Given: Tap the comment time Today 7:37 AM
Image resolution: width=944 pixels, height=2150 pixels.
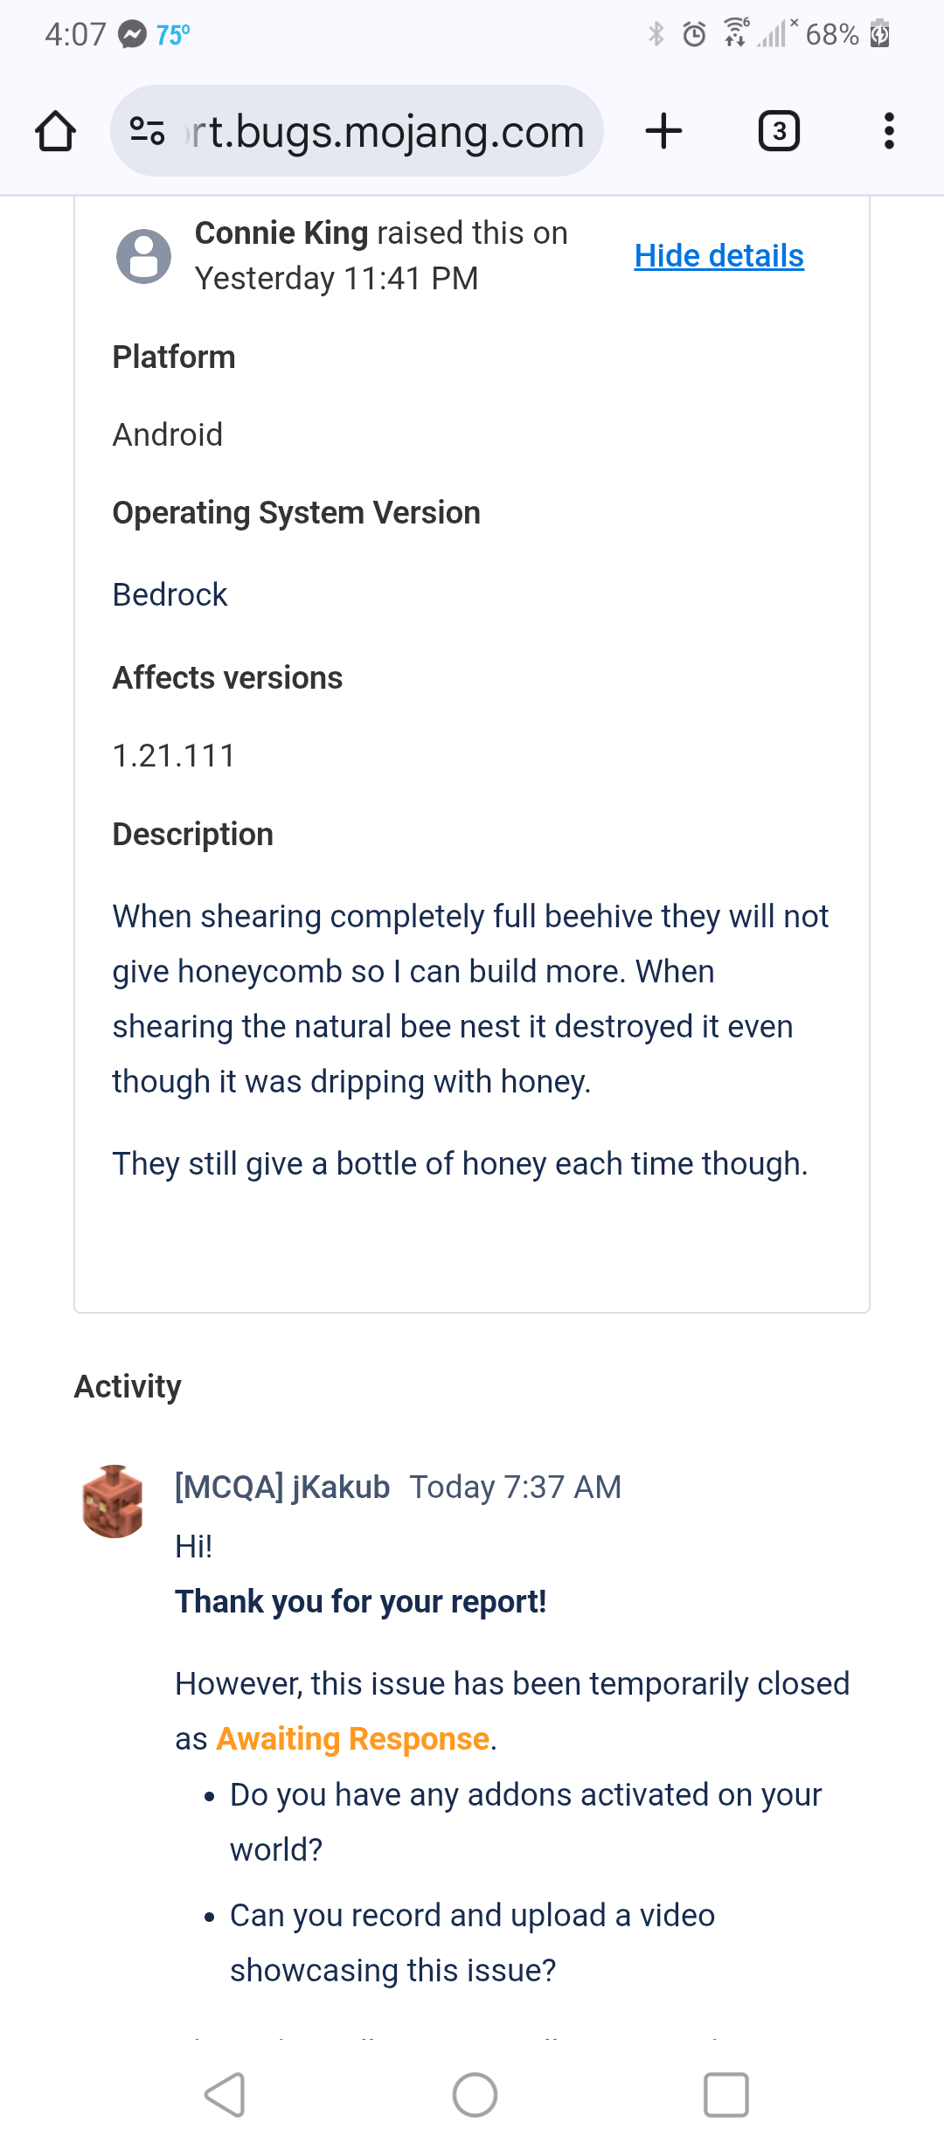Looking at the screenshot, I should [515, 1487].
